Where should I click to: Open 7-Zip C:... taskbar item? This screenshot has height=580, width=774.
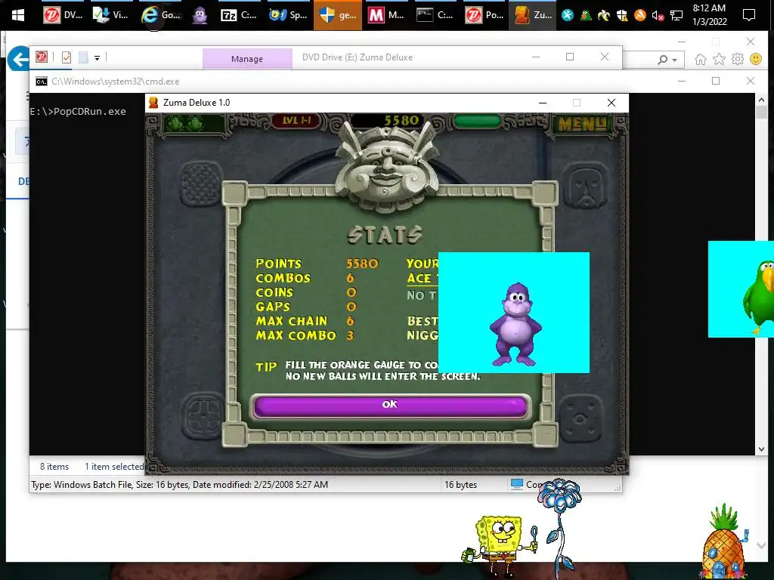click(x=239, y=15)
